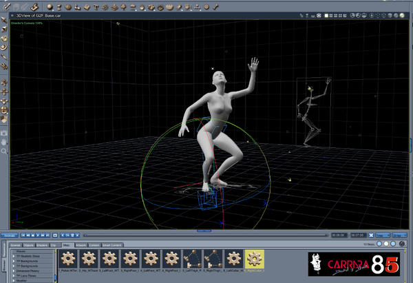The image size is (413, 283).
Task: Choose the selection arrow tool in left toolbar
Action: (4, 20)
